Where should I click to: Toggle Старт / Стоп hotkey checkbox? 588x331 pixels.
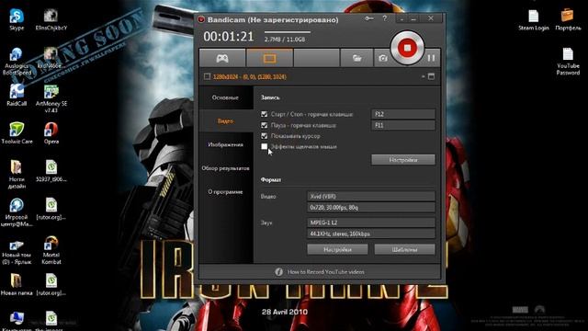click(265, 114)
